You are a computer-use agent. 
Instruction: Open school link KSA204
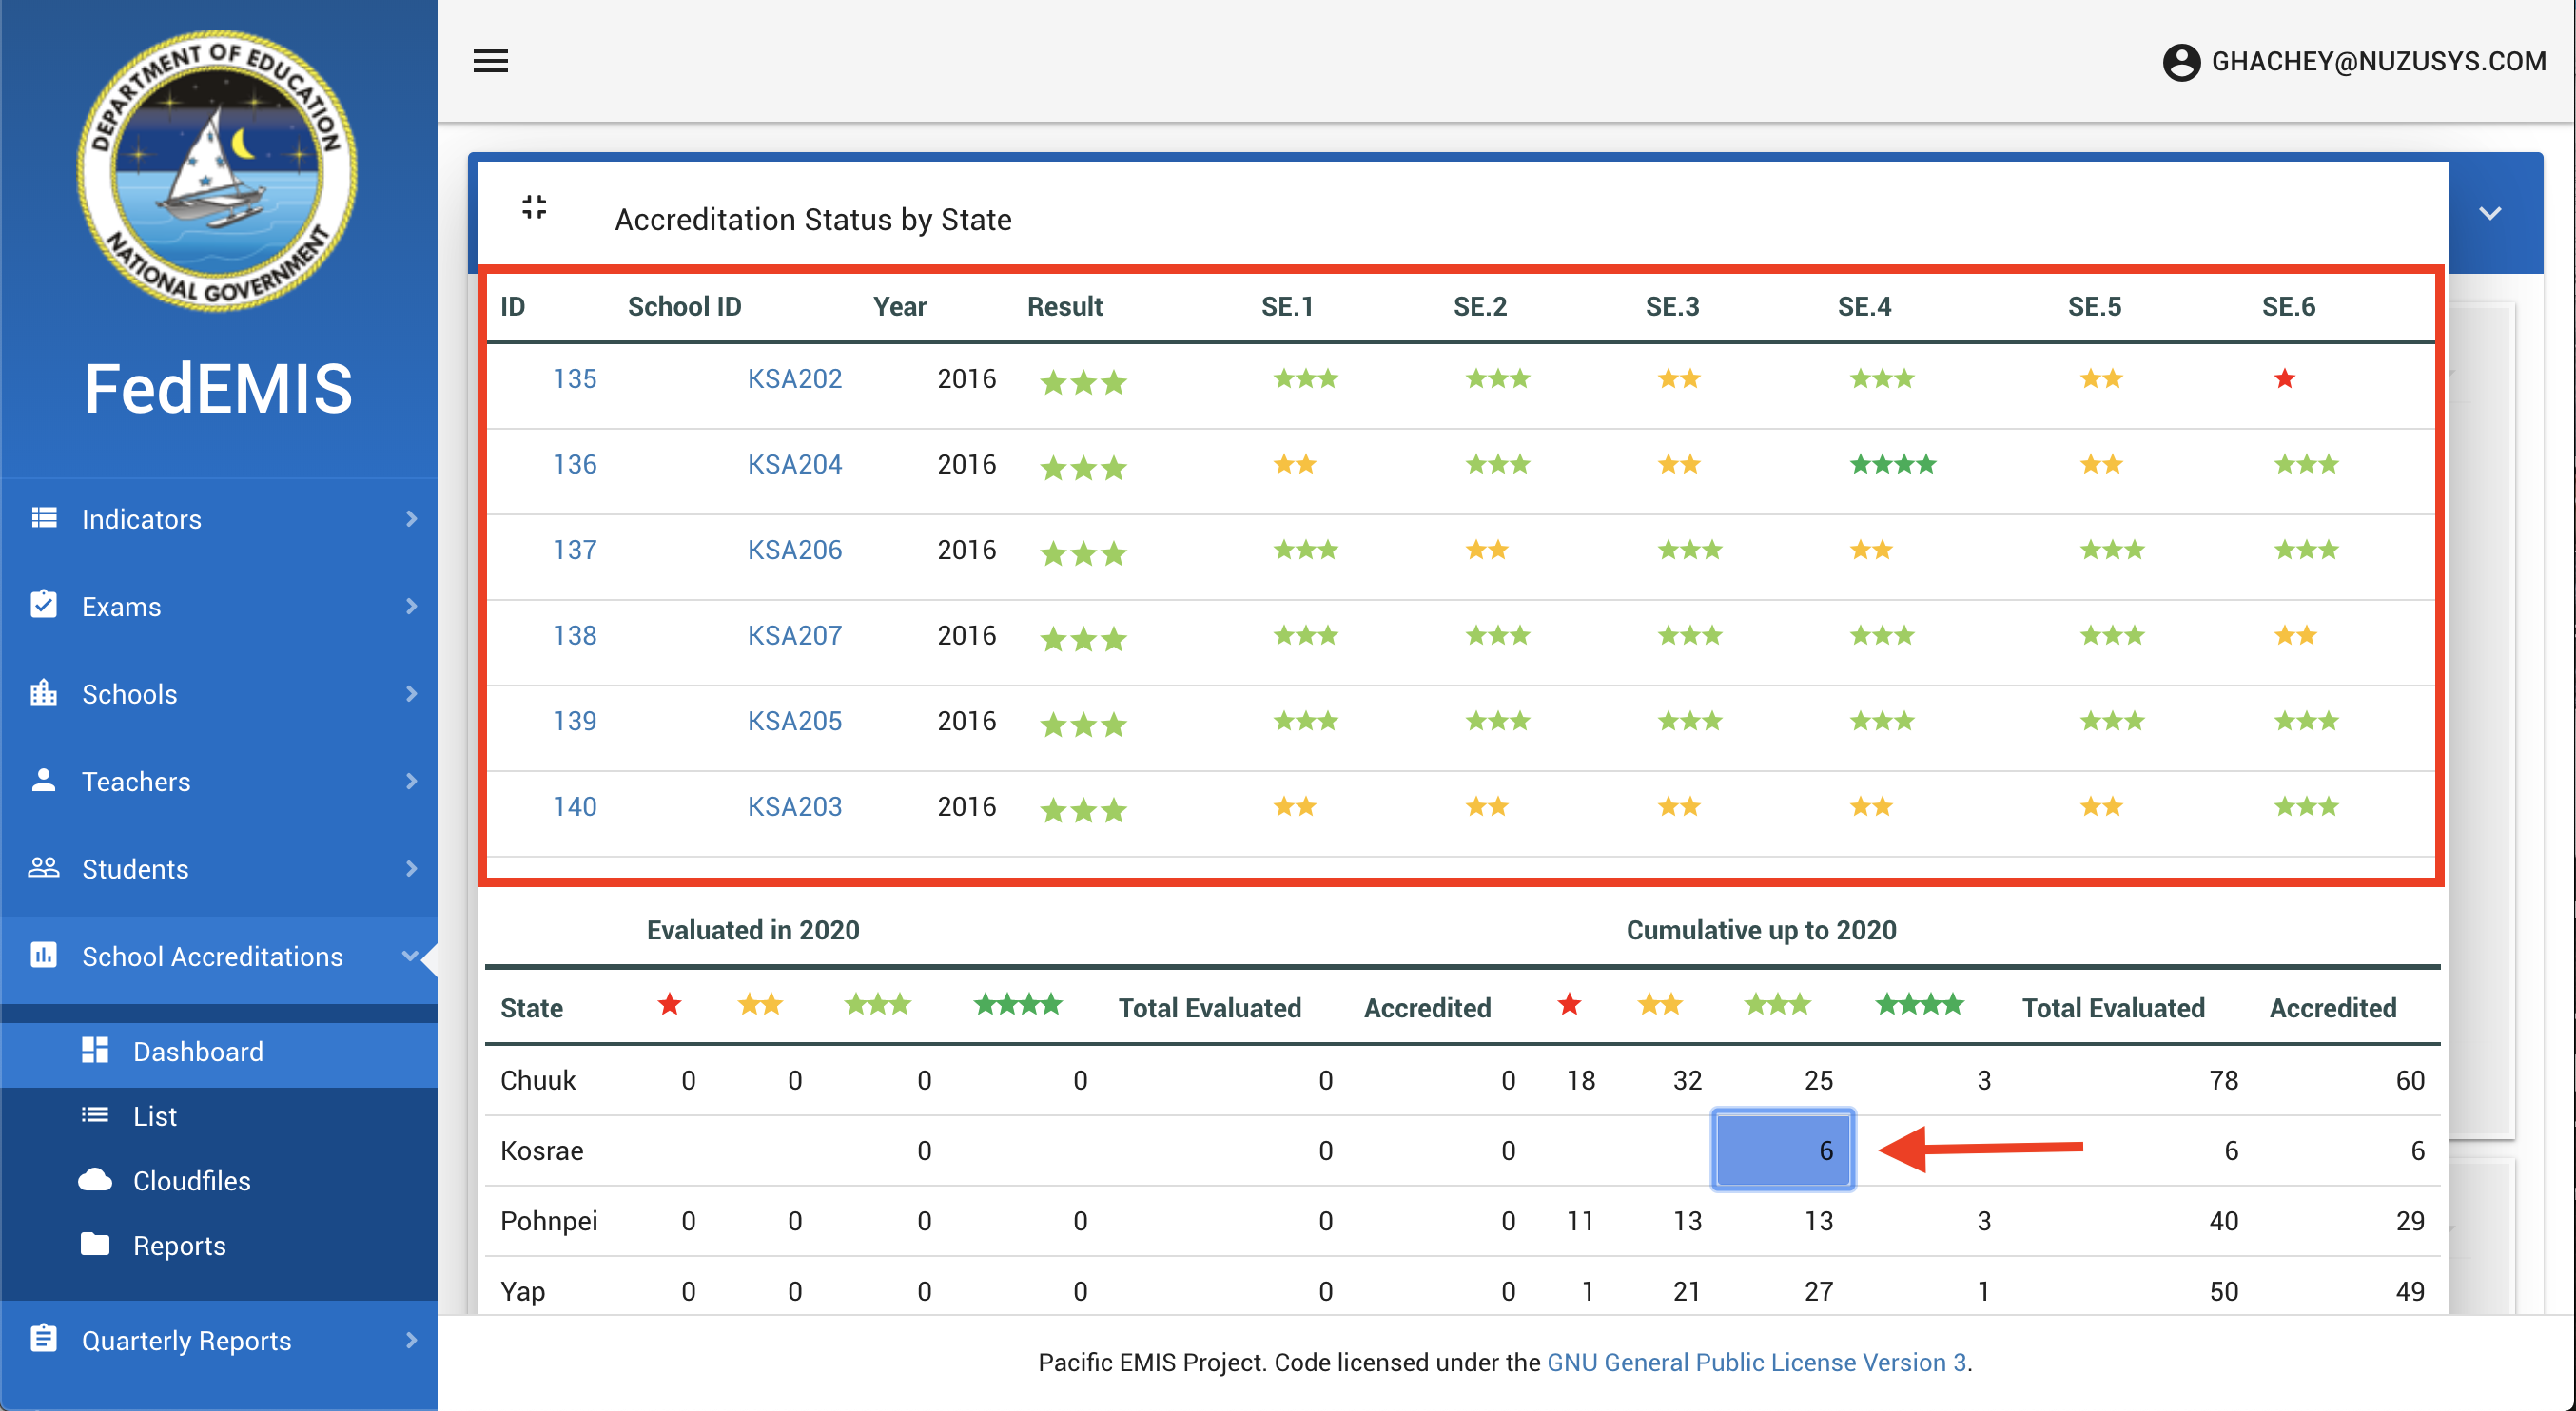[794, 464]
